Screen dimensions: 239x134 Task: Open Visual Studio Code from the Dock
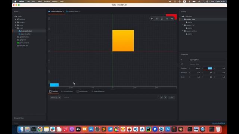[x=136, y=129]
